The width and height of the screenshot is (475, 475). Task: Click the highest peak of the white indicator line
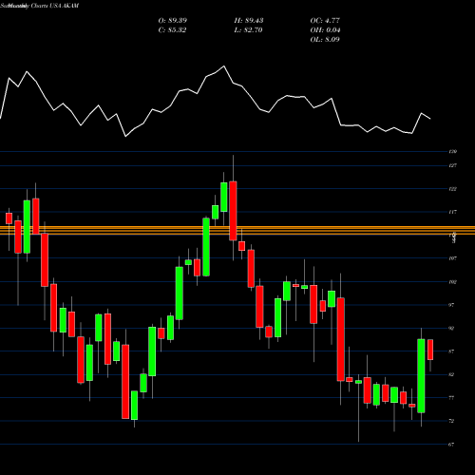[x=224, y=66]
